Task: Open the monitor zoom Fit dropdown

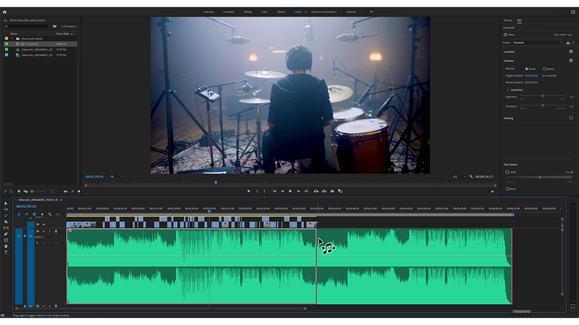Action: (x=117, y=177)
